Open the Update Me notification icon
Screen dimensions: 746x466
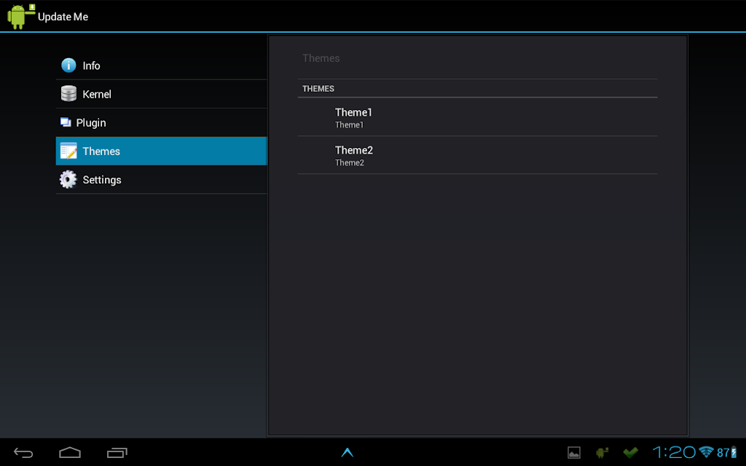602,453
